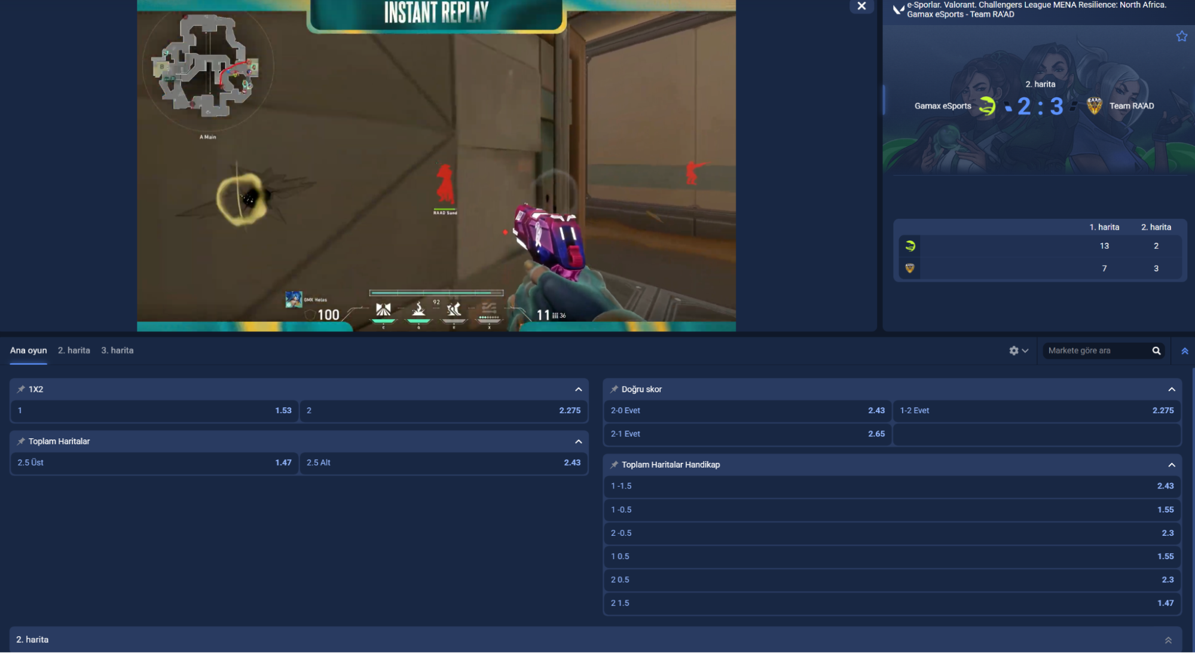
Task: Pin the Toplam Haritalar market
Action: (21, 441)
